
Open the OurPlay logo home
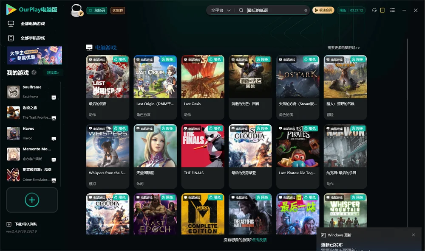32,10
